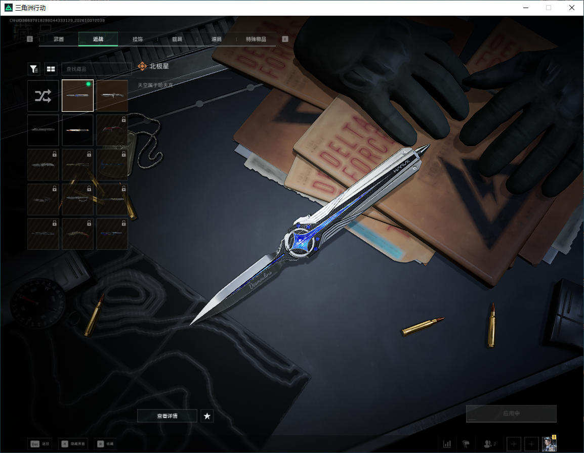Click the 收藏 shortcut button in the bottom bar

tap(105, 444)
